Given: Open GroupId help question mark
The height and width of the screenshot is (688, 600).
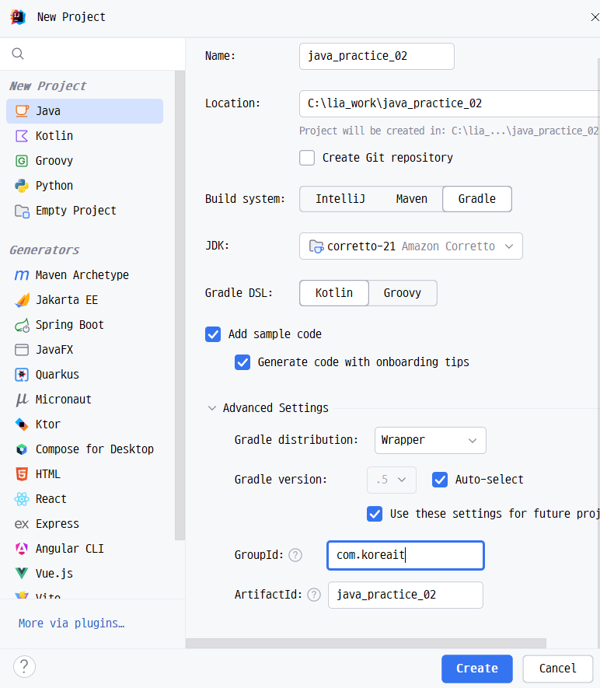Looking at the screenshot, I should coord(295,555).
